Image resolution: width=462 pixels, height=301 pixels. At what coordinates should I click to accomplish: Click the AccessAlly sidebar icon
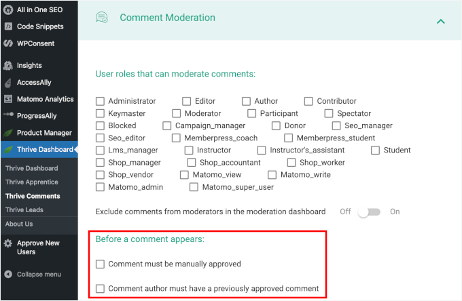tap(8, 83)
